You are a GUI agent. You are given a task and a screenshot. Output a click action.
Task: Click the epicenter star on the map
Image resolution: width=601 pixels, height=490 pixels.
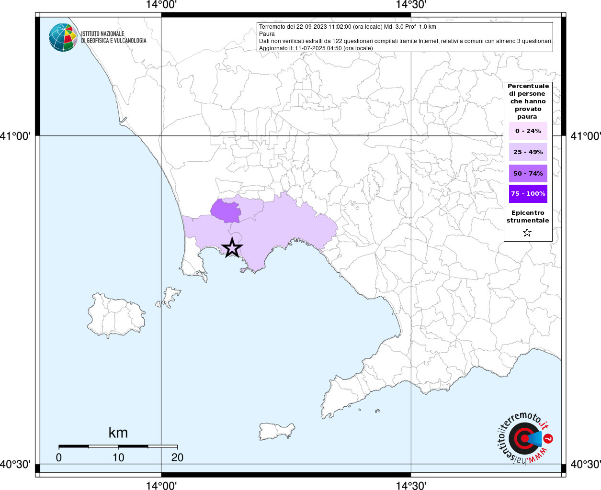point(232,248)
